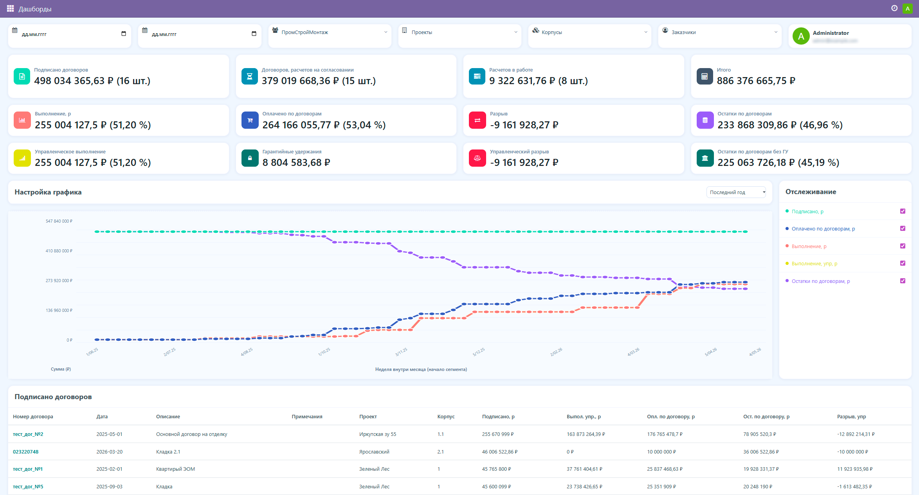The height and width of the screenshot is (495, 919).
Task: Click the Основной договор на отделку description
Action: 191,434
